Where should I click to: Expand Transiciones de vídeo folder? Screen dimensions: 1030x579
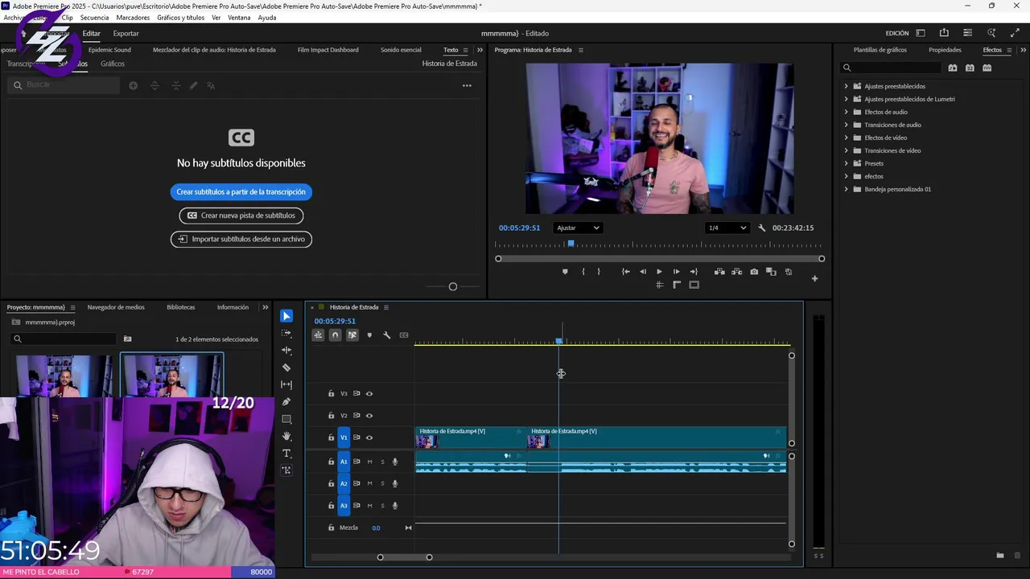tap(846, 150)
